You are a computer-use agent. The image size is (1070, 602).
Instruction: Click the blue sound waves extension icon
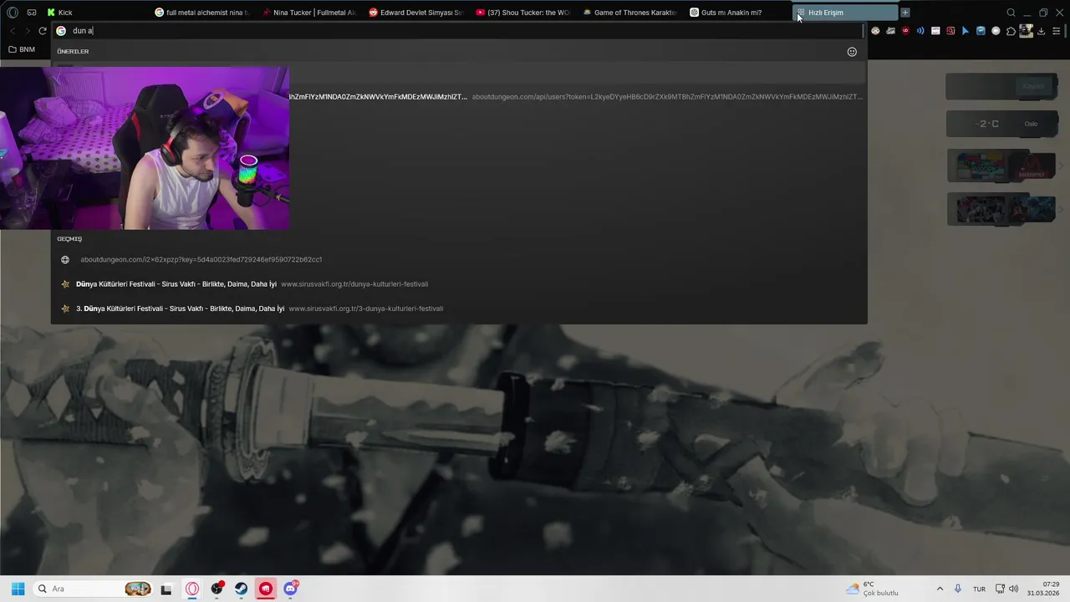[x=920, y=31]
